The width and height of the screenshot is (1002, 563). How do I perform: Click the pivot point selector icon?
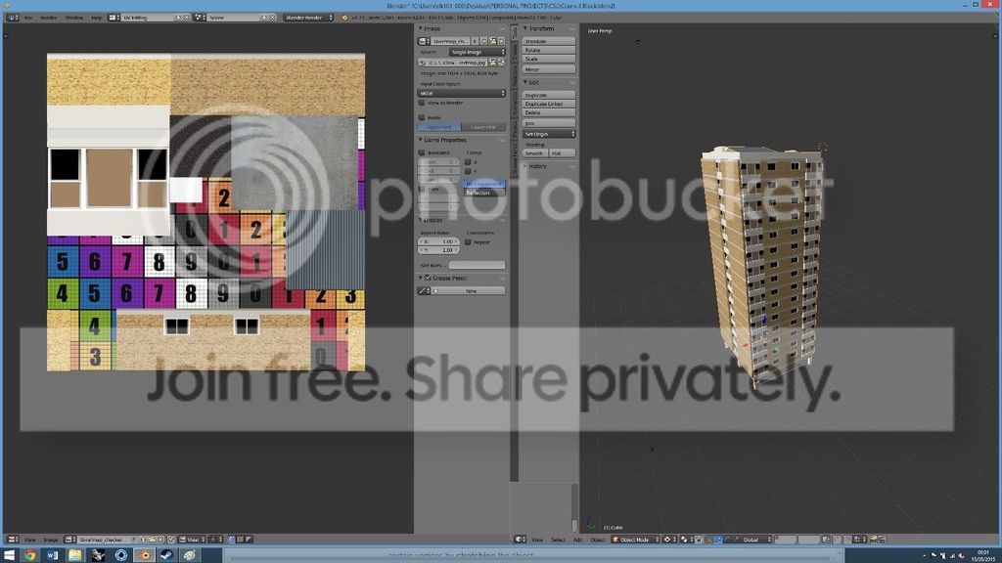686,540
